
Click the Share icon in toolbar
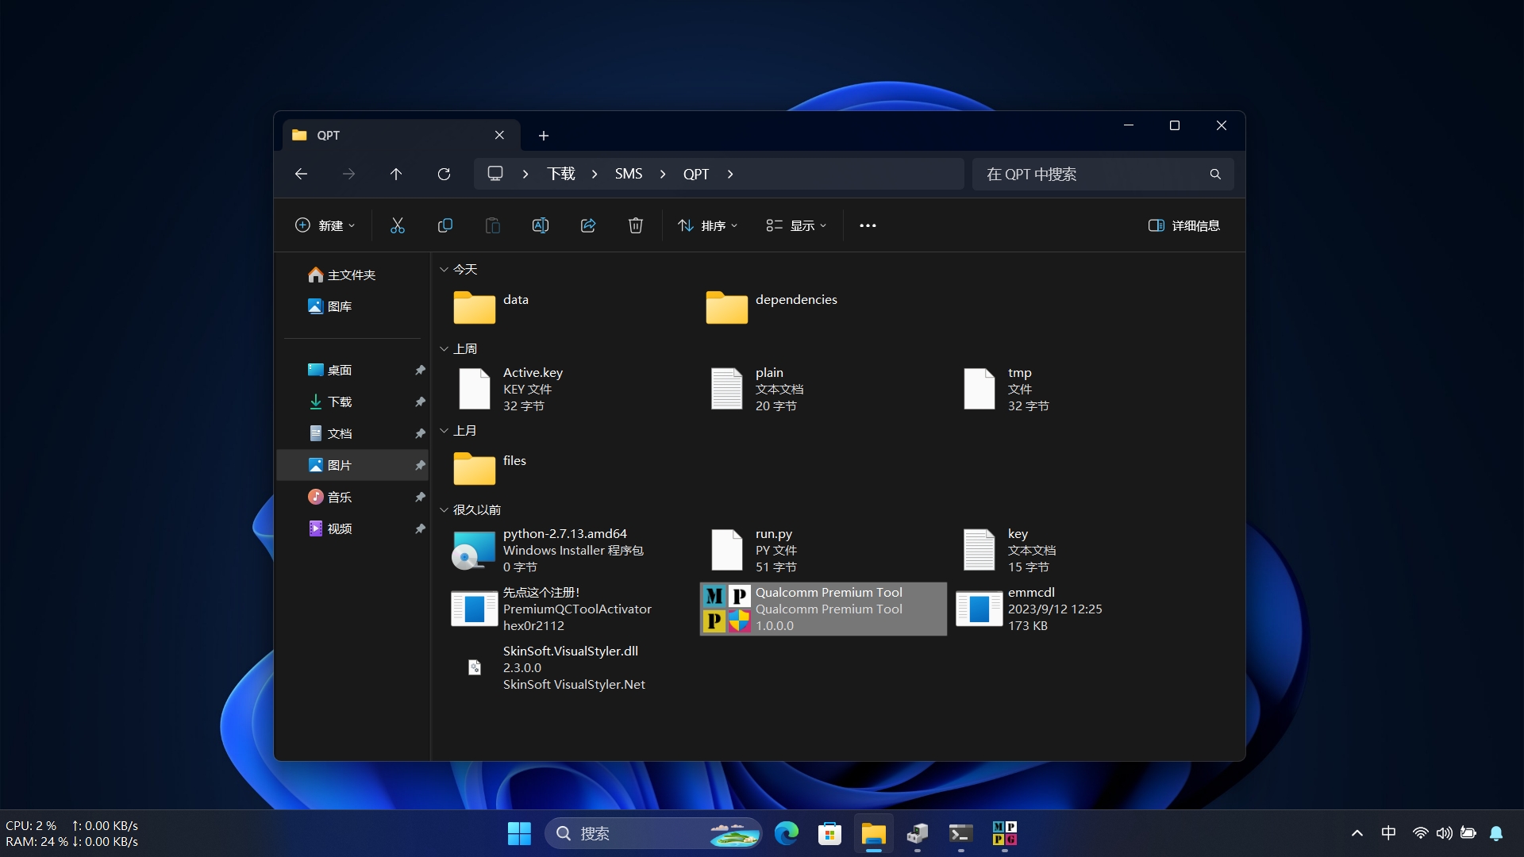click(x=588, y=226)
